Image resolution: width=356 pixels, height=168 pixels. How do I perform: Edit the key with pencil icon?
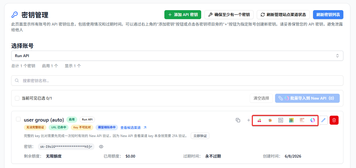(323, 120)
